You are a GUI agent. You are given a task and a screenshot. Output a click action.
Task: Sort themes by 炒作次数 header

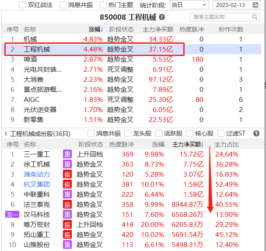point(231,29)
